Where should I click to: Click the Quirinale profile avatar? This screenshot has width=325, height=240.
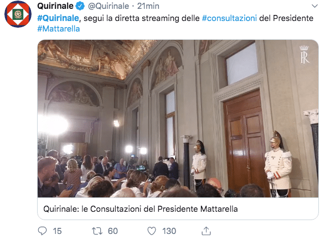pos(18,14)
